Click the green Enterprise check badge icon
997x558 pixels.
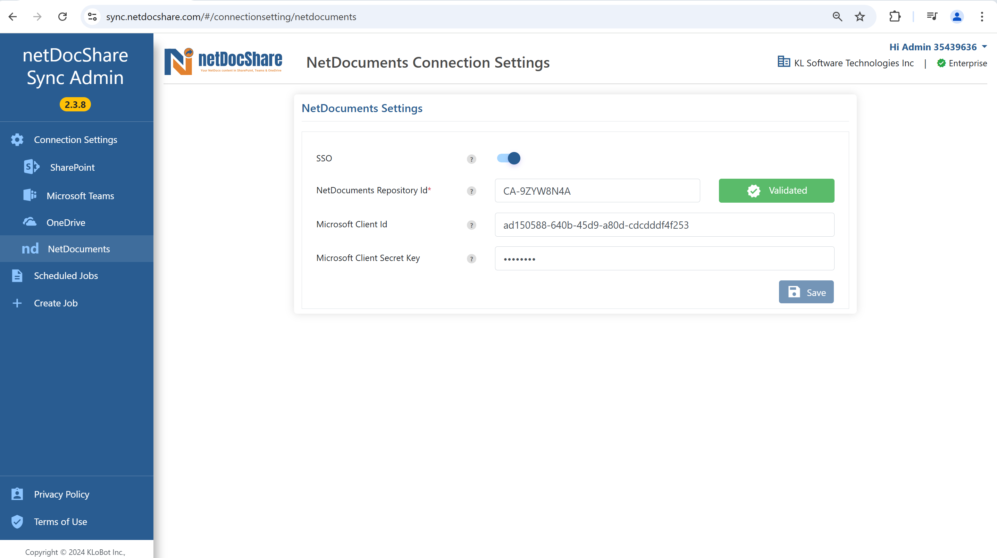tap(941, 63)
